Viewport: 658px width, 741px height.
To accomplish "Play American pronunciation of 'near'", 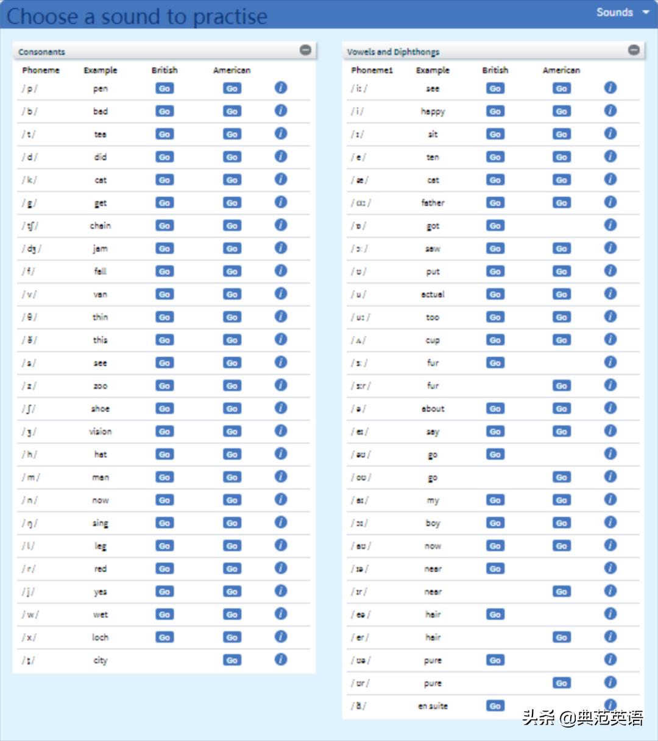I will (562, 591).
